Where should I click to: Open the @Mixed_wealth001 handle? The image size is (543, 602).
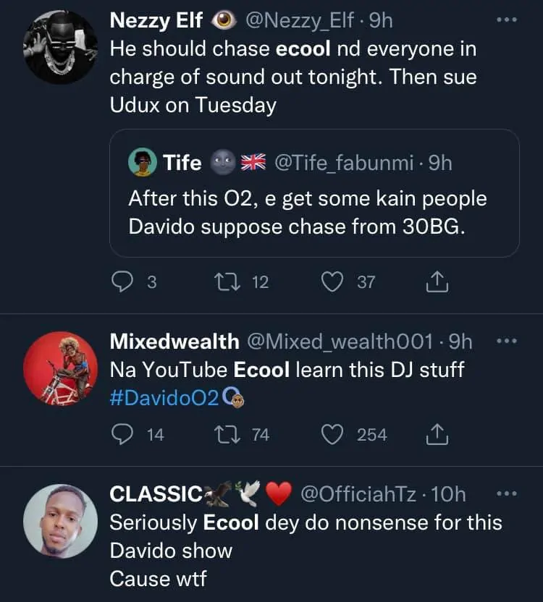[340, 341]
